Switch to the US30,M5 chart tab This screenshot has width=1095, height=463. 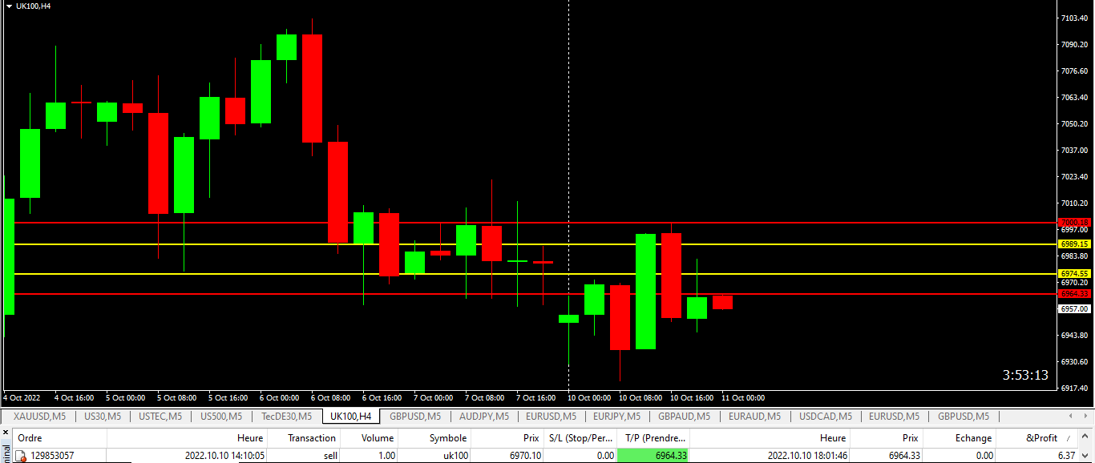[103, 417]
